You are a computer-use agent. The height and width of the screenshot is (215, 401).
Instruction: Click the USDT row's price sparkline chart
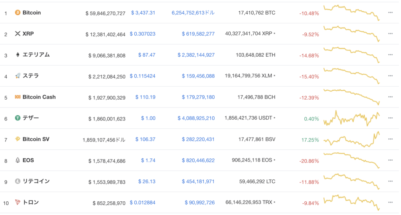(x=352, y=118)
